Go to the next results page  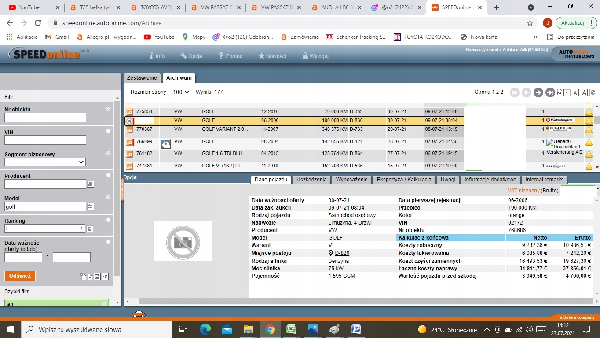click(x=538, y=92)
